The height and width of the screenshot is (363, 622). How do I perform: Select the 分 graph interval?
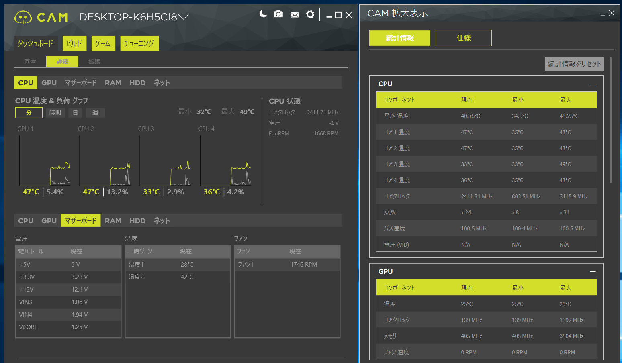pos(29,113)
